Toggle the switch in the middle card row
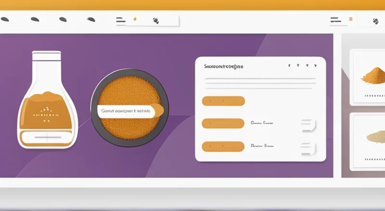 (x=308, y=125)
